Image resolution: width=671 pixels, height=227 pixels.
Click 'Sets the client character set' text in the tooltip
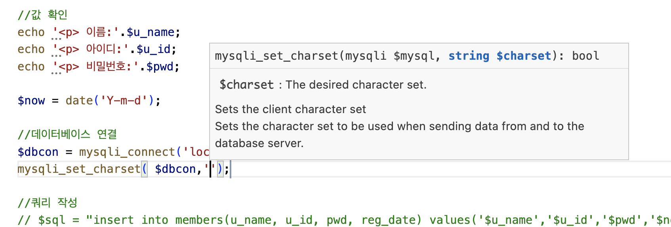(290, 109)
